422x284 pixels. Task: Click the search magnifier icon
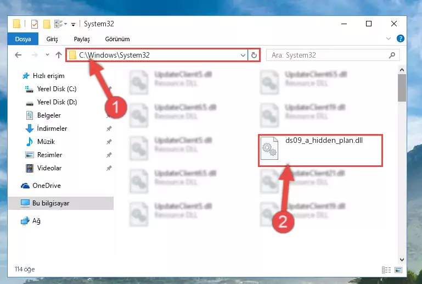coord(392,55)
